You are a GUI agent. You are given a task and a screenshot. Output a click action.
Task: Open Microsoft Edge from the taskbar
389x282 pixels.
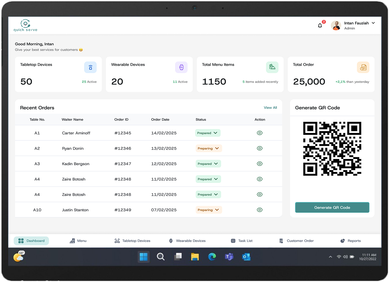tap(212, 257)
